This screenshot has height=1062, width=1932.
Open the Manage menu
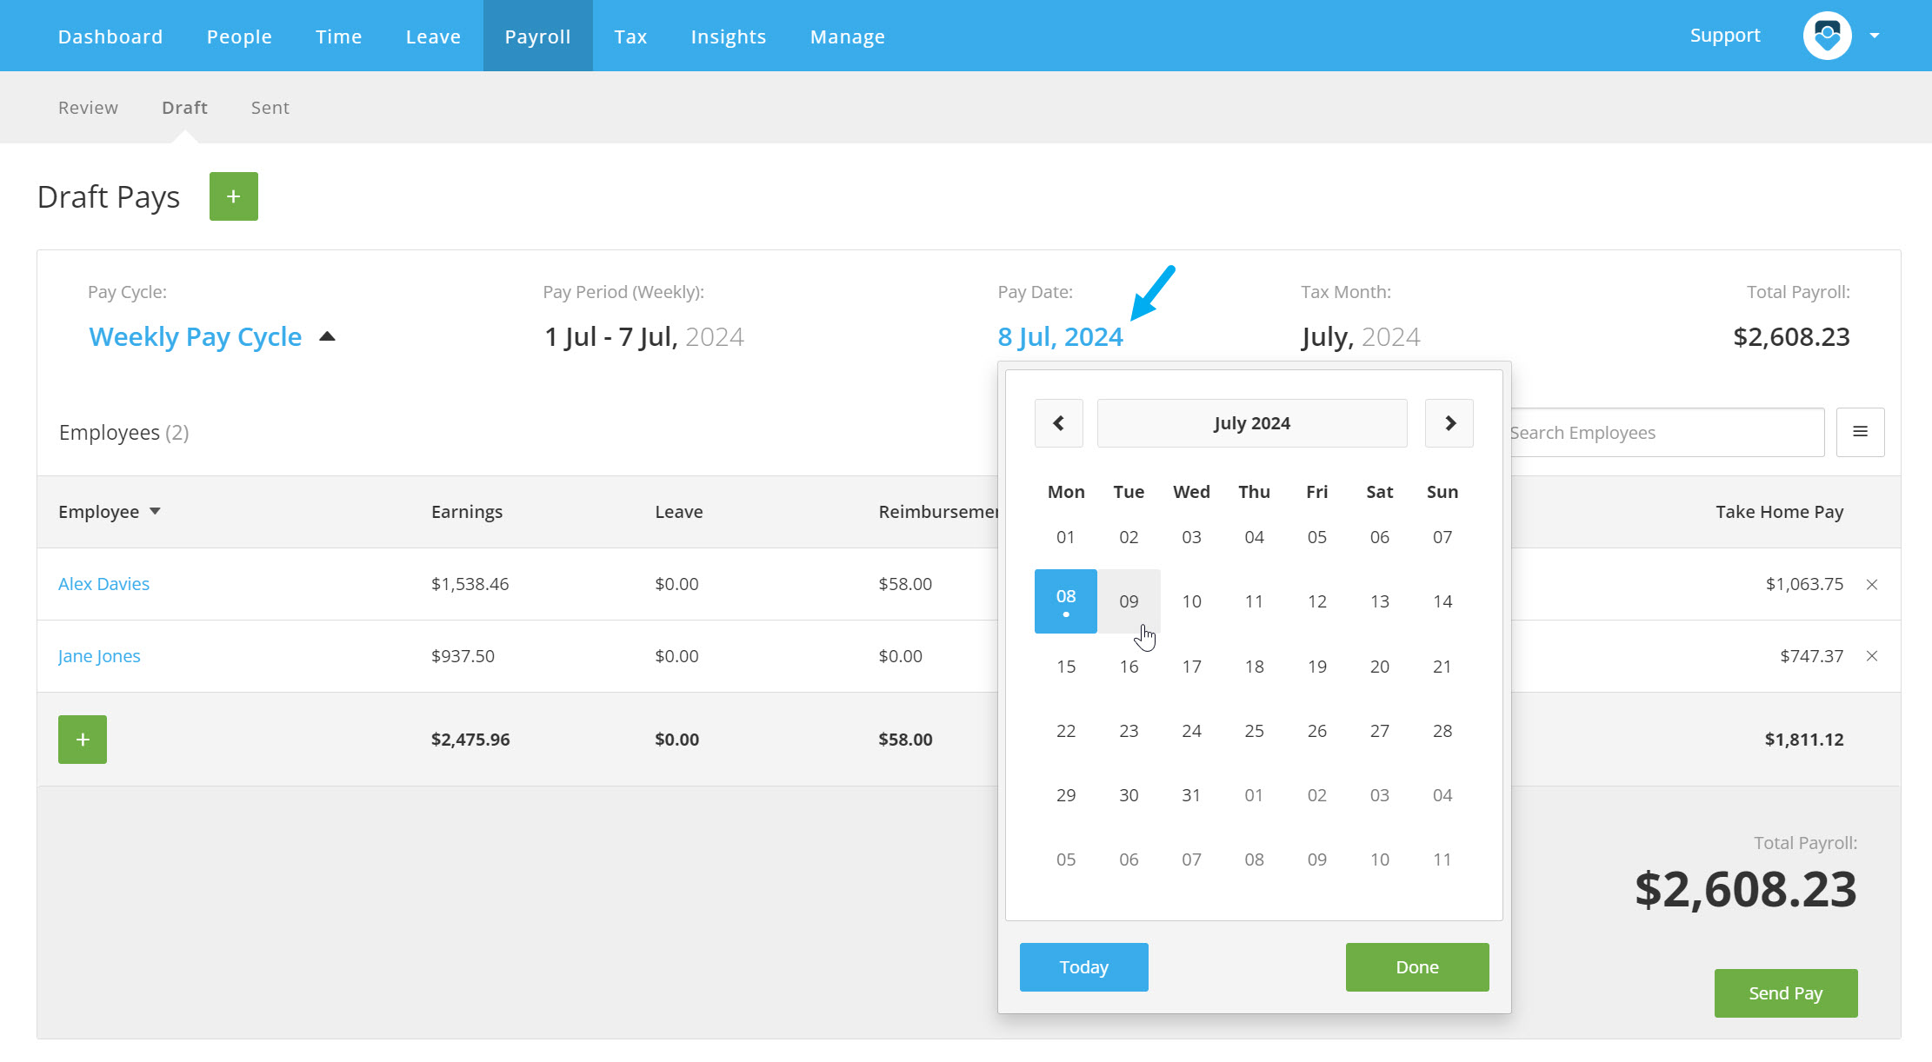point(848,37)
